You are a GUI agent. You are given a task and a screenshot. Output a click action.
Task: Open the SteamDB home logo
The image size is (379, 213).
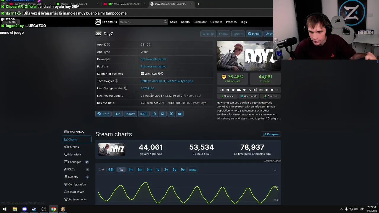106,22
